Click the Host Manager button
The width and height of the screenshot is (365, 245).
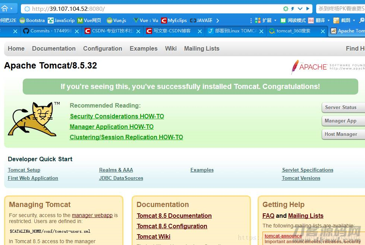pos(343,134)
